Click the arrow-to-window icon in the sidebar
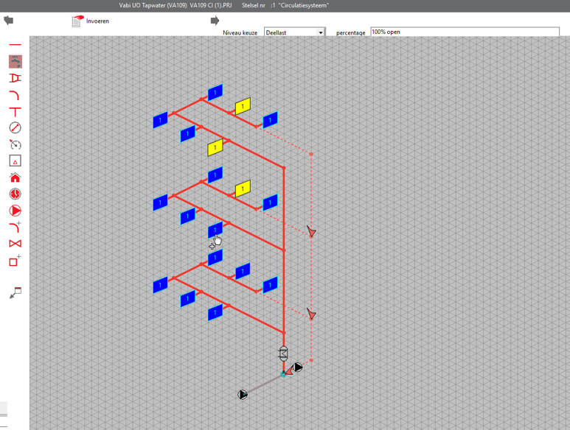The height and width of the screenshot is (430, 570). pyautogui.click(x=15, y=292)
